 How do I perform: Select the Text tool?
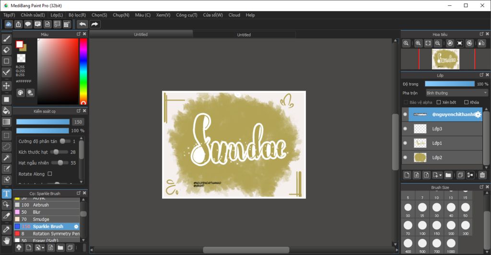[x=7, y=194]
